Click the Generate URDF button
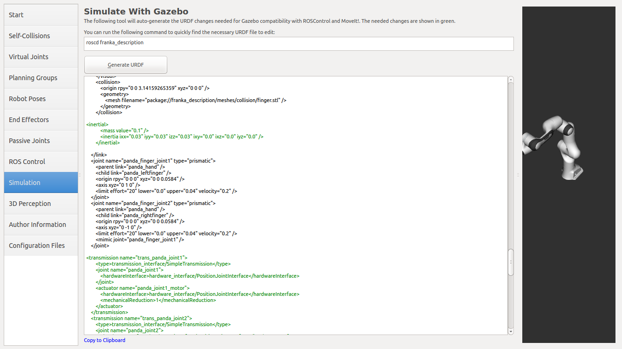Screen dimensions: 622x349 (126, 65)
